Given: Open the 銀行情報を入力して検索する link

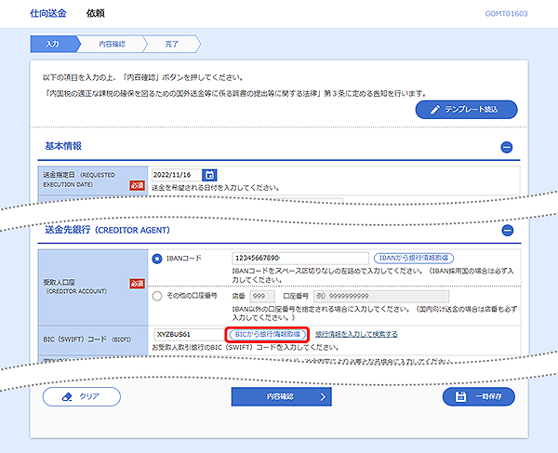Looking at the screenshot, I should pyautogui.click(x=356, y=334).
